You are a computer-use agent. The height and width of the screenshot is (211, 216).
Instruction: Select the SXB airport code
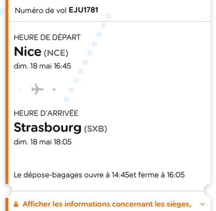click(96, 129)
